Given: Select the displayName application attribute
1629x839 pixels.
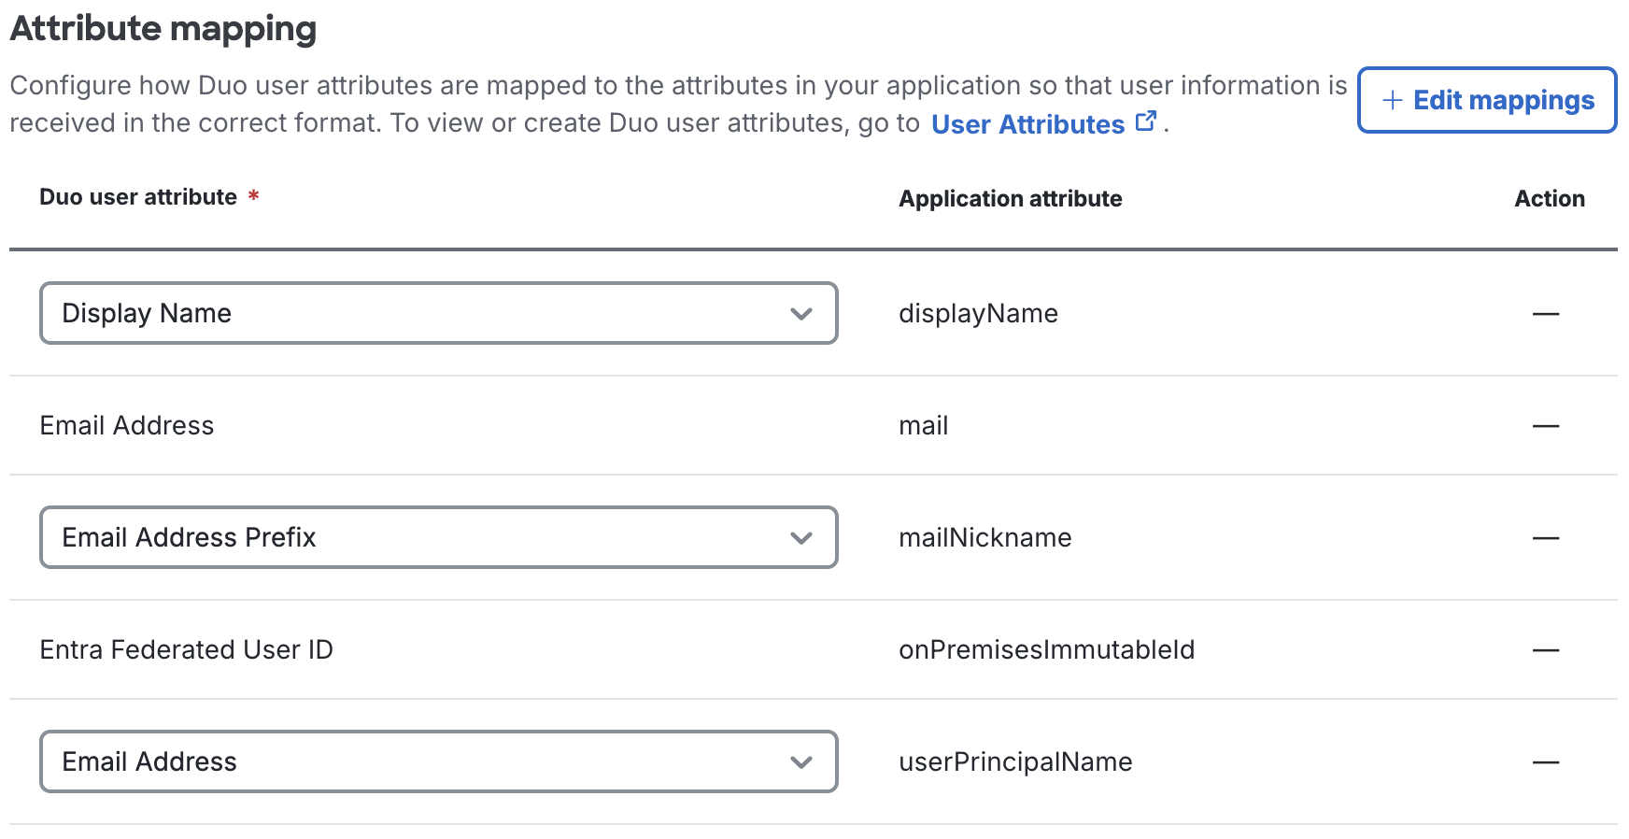Looking at the screenshot, I should tap(978, 313).
